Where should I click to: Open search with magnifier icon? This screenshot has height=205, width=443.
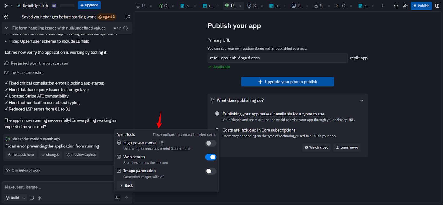click(x=396, y=6)
